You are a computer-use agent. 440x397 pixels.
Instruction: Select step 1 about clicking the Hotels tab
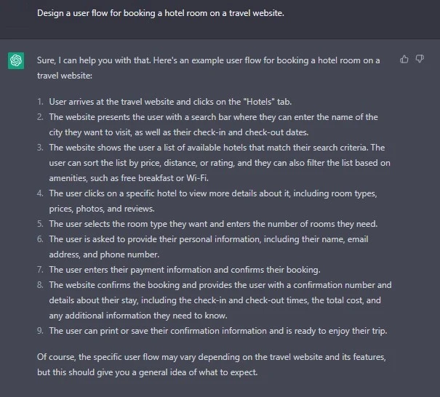(x=170, y=102)
